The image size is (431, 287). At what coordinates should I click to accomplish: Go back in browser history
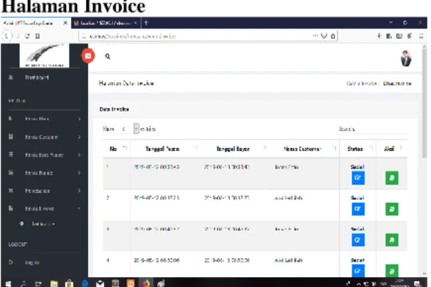tap(7, 36)
